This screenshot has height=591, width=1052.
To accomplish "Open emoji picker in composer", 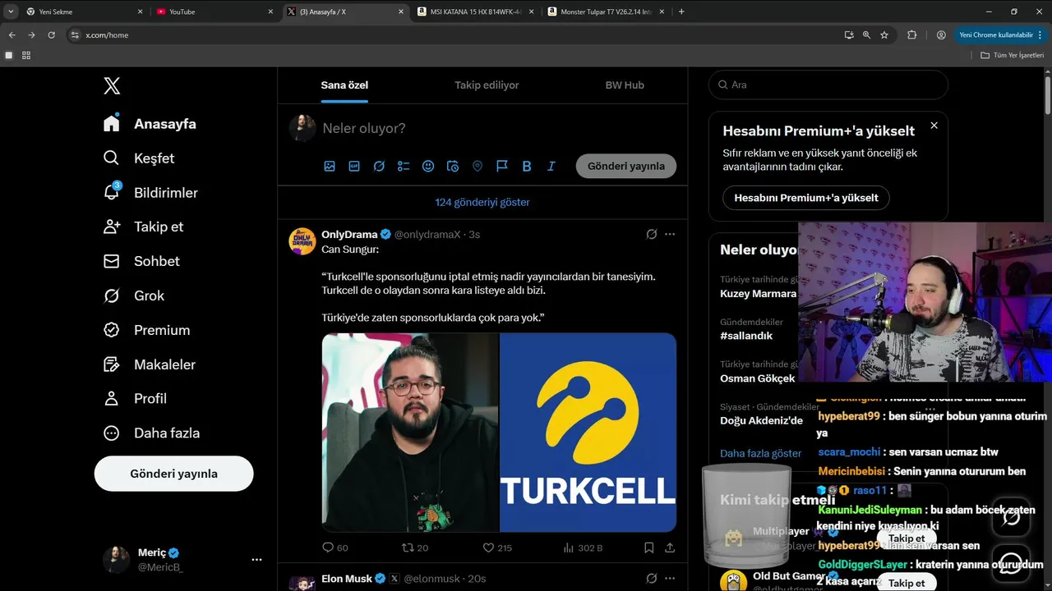I will [428, 166].
